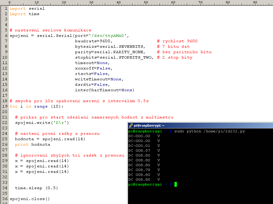The image size is (273, 204).
Task: Click "spojeni.write('D\r')" on line 22
Action: click(42, 123)
